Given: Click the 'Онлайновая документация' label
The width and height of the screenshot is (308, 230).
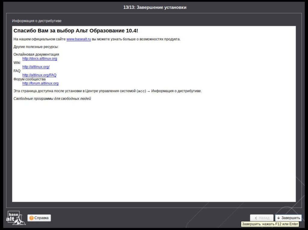Looking at the screenshot, I should click(36, 54).
